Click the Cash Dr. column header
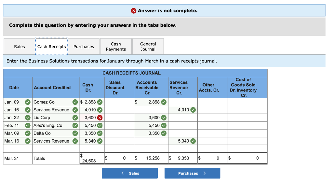333x183 pixels. [92, 88]
